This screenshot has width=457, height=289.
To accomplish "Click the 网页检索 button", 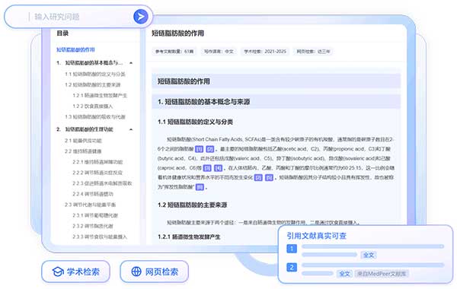I will [x=154, y=272].
